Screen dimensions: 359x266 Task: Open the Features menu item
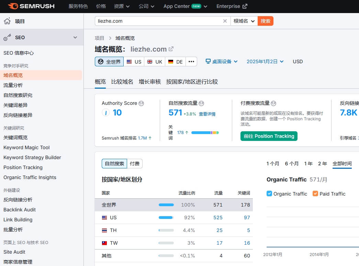click(78, 6)
